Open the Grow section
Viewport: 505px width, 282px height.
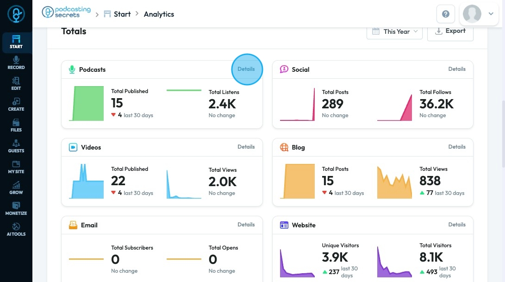(x=16, y=188)
